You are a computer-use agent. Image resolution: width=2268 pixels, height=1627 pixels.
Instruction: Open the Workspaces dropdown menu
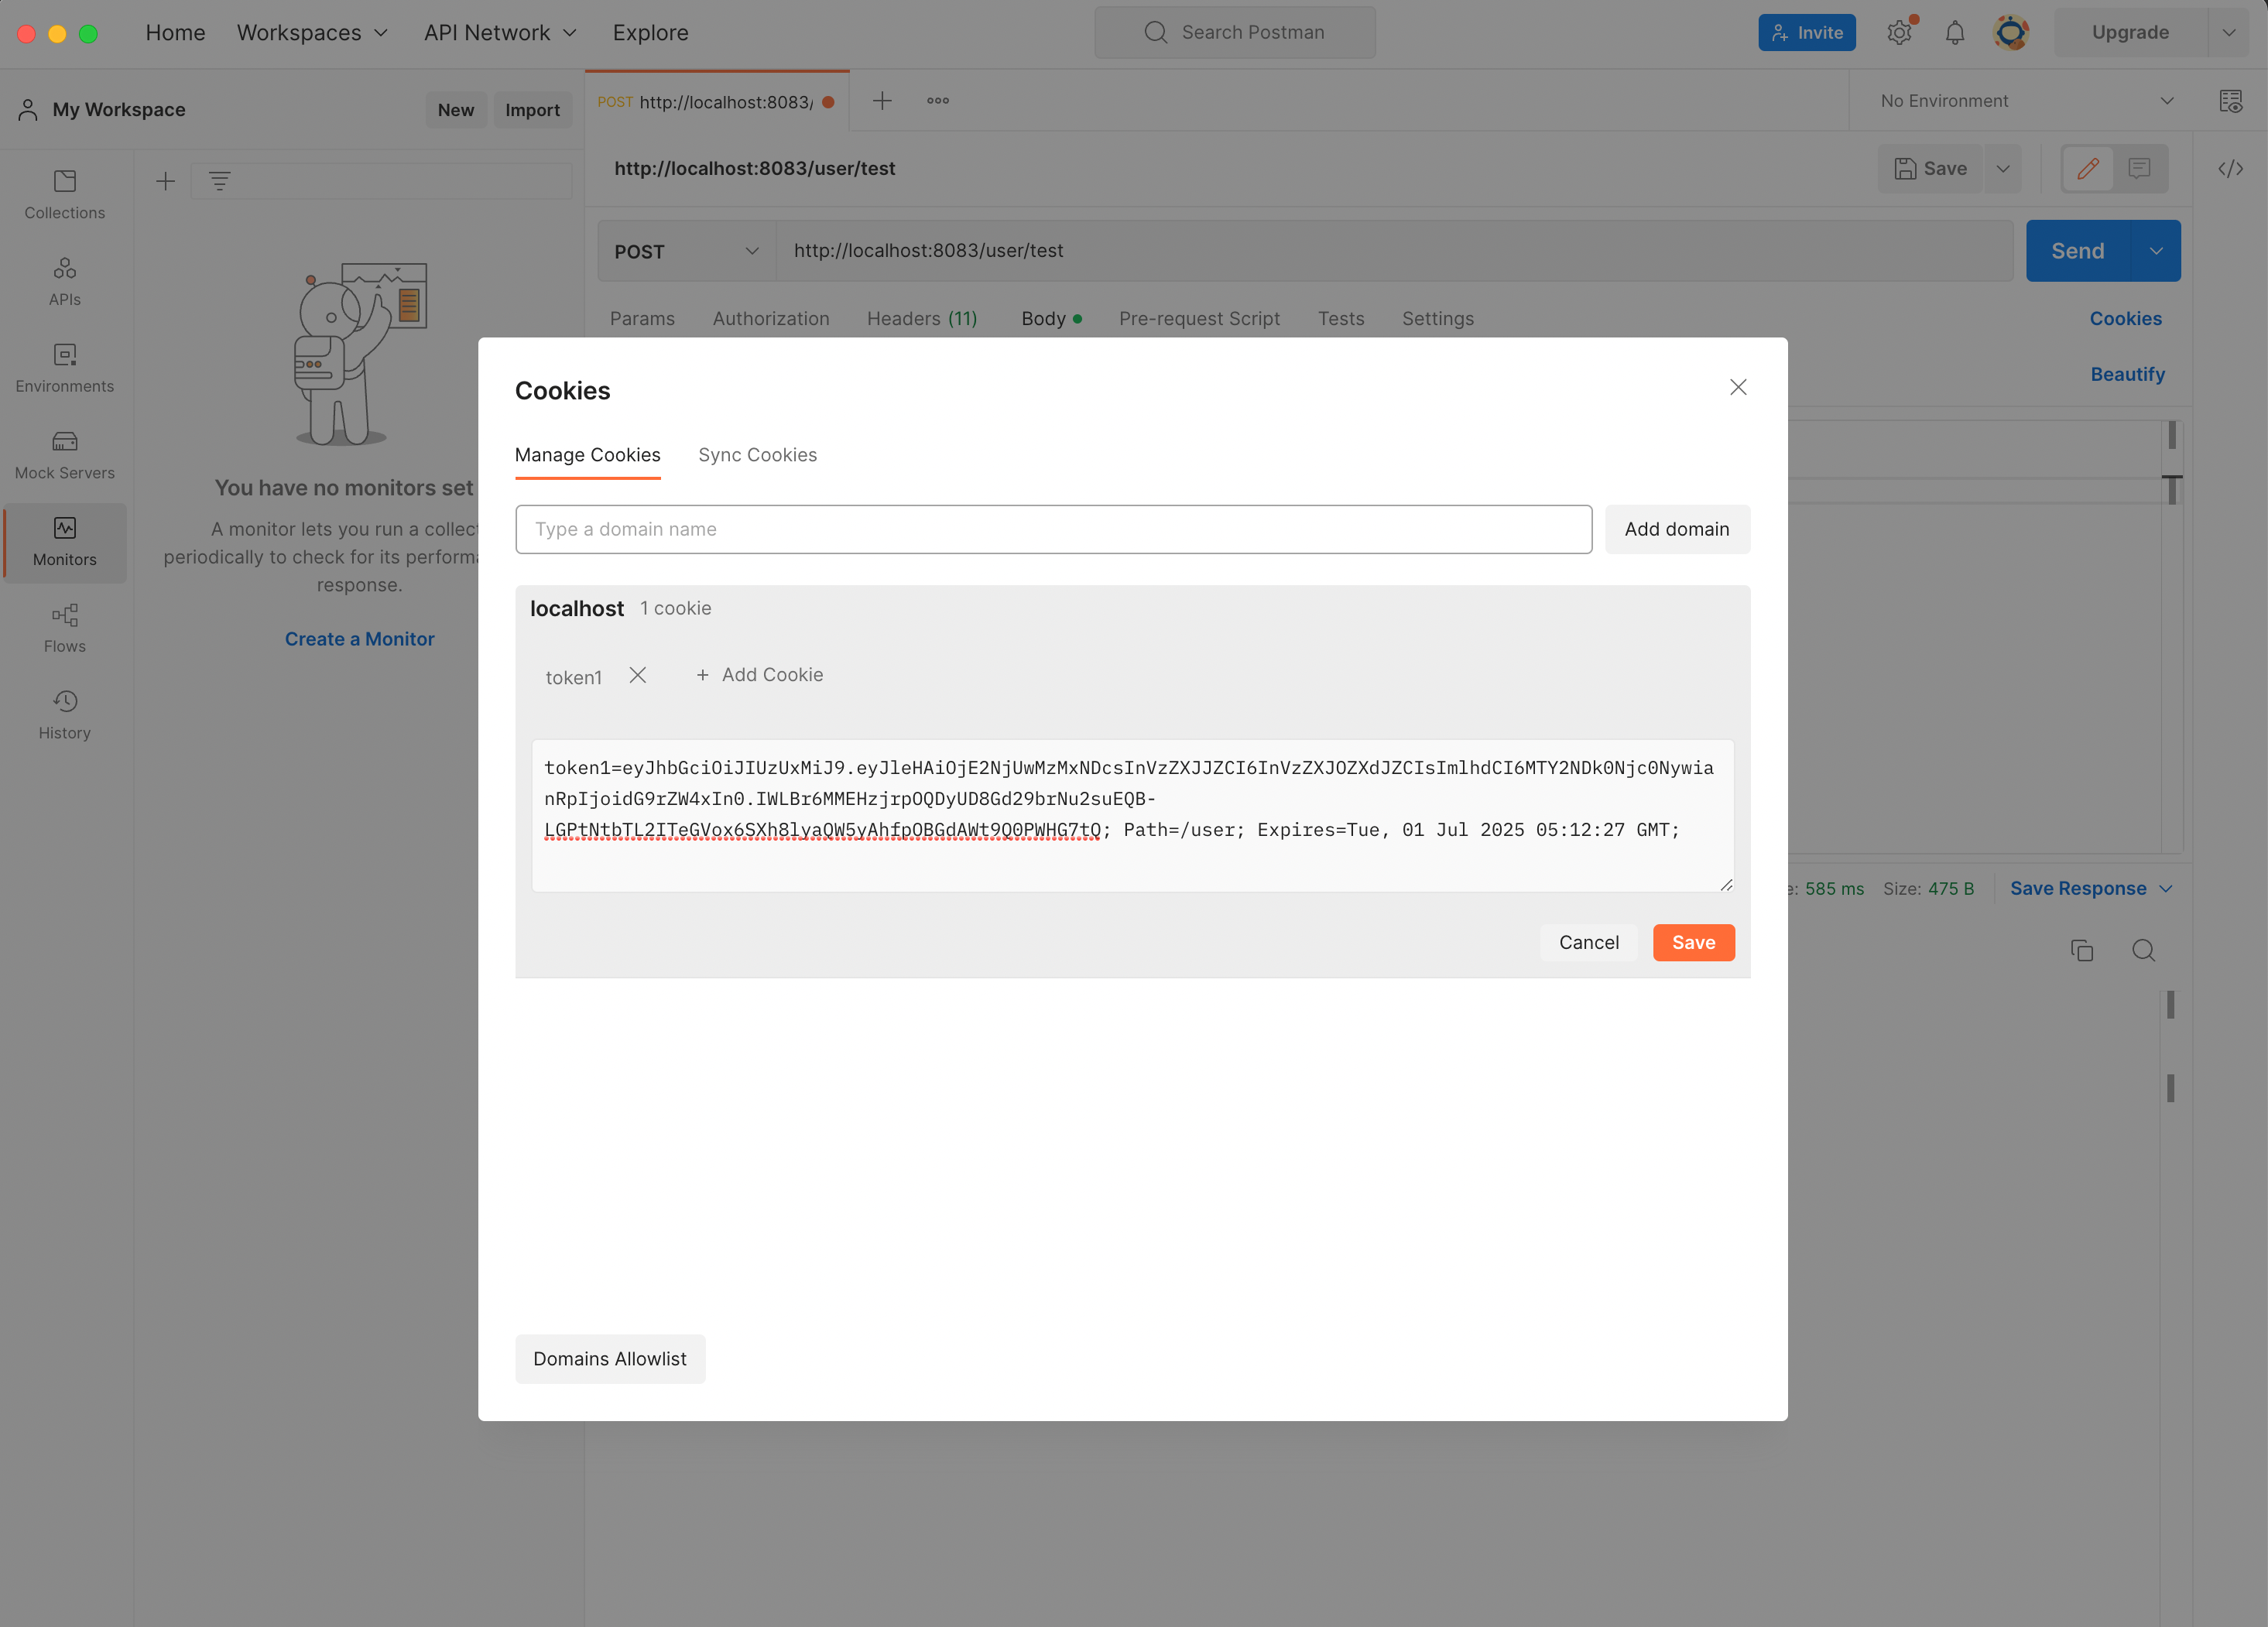point(312,33)
